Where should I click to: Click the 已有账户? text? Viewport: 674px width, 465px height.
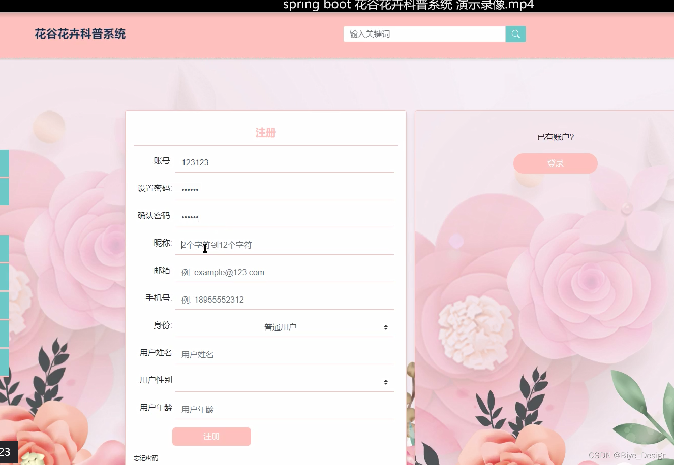[x=556, y=137]
